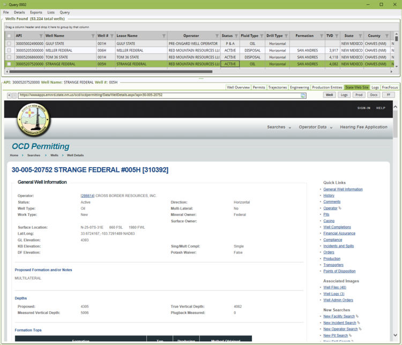Viewport: 402px width, 345px height.
Task: Click the icon beside New Operator Search
Action: point(360,329)
